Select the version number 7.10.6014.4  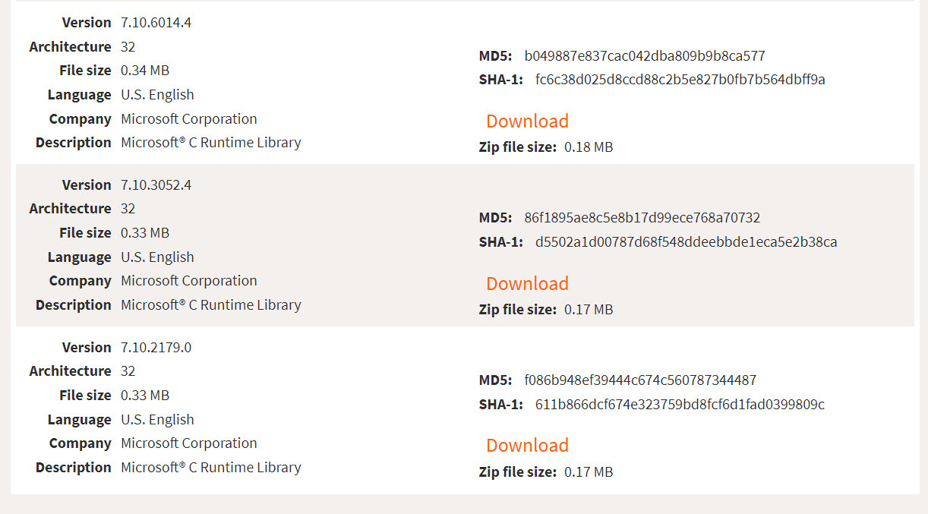156,23
